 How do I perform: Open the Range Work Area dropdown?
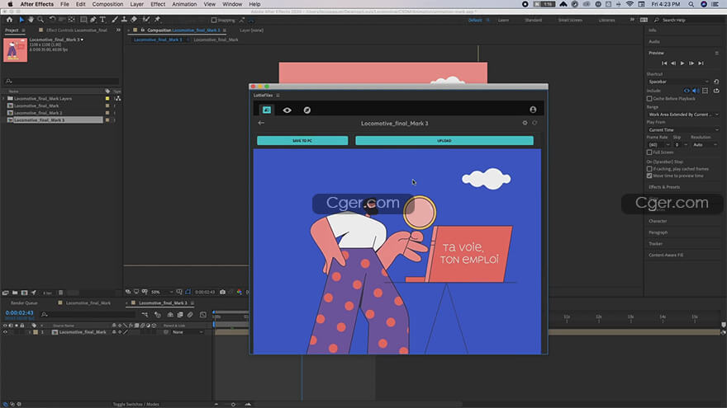(x=683, y=115)
